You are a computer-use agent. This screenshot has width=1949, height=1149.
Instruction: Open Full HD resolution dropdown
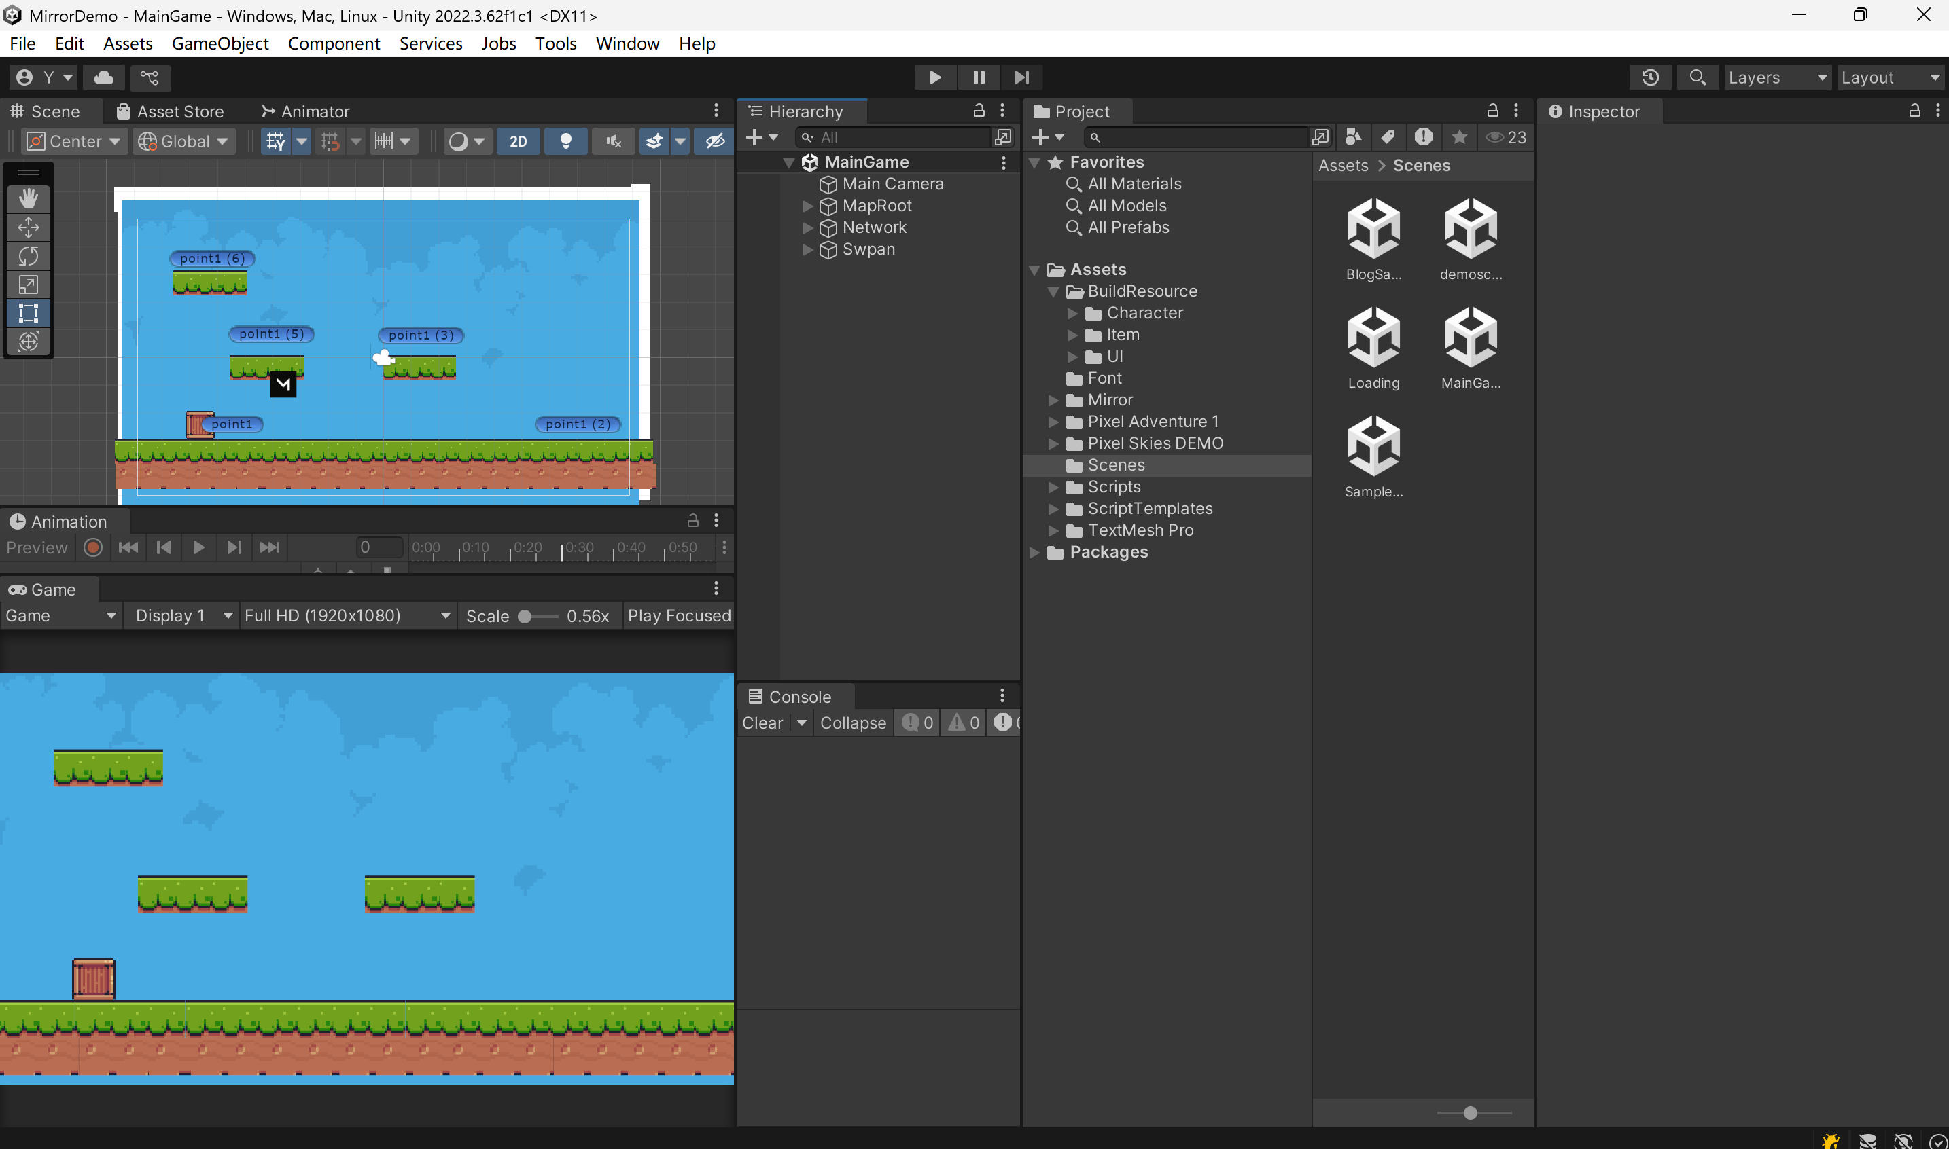(347, 615)
